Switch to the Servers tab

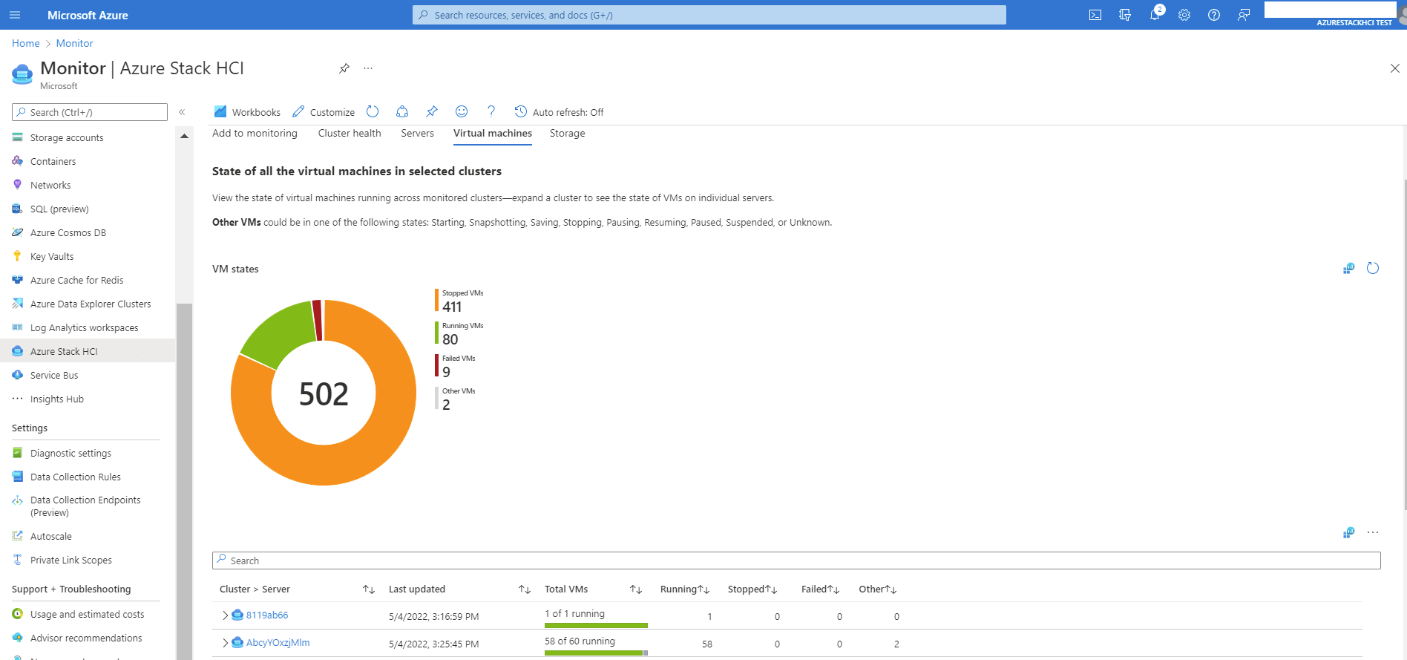pyautogui.click(x=417, y=133)
